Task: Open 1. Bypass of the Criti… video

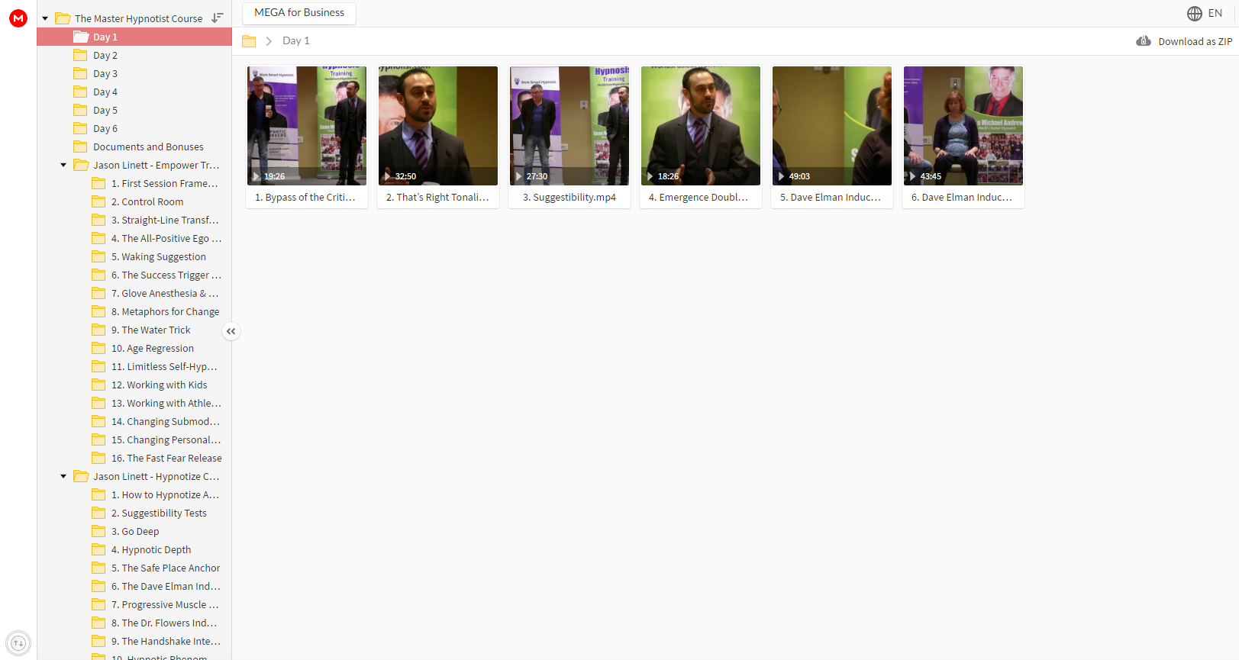Action: click(307, 125)
